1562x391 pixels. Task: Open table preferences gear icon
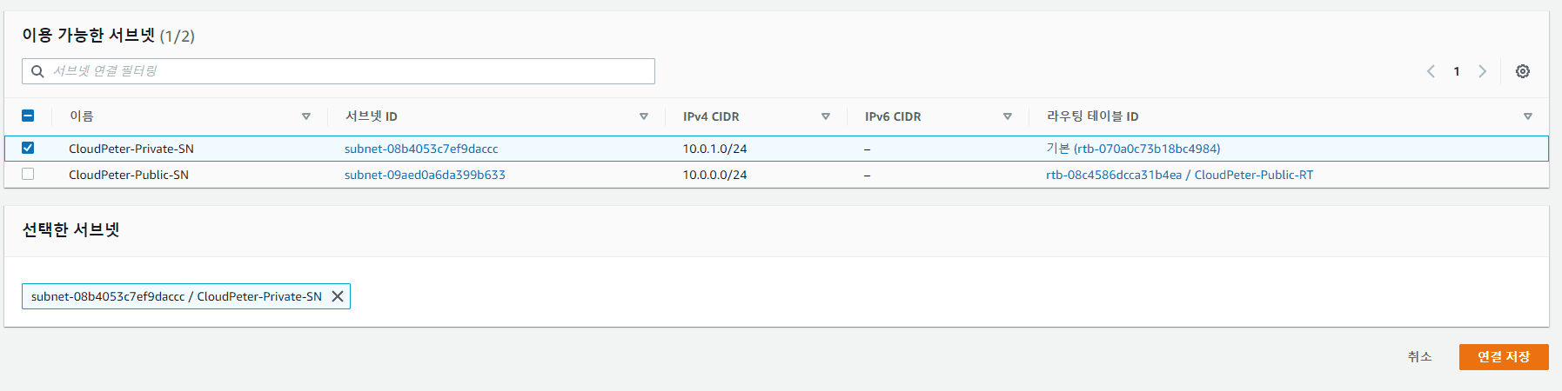(x=1522, y=71)
